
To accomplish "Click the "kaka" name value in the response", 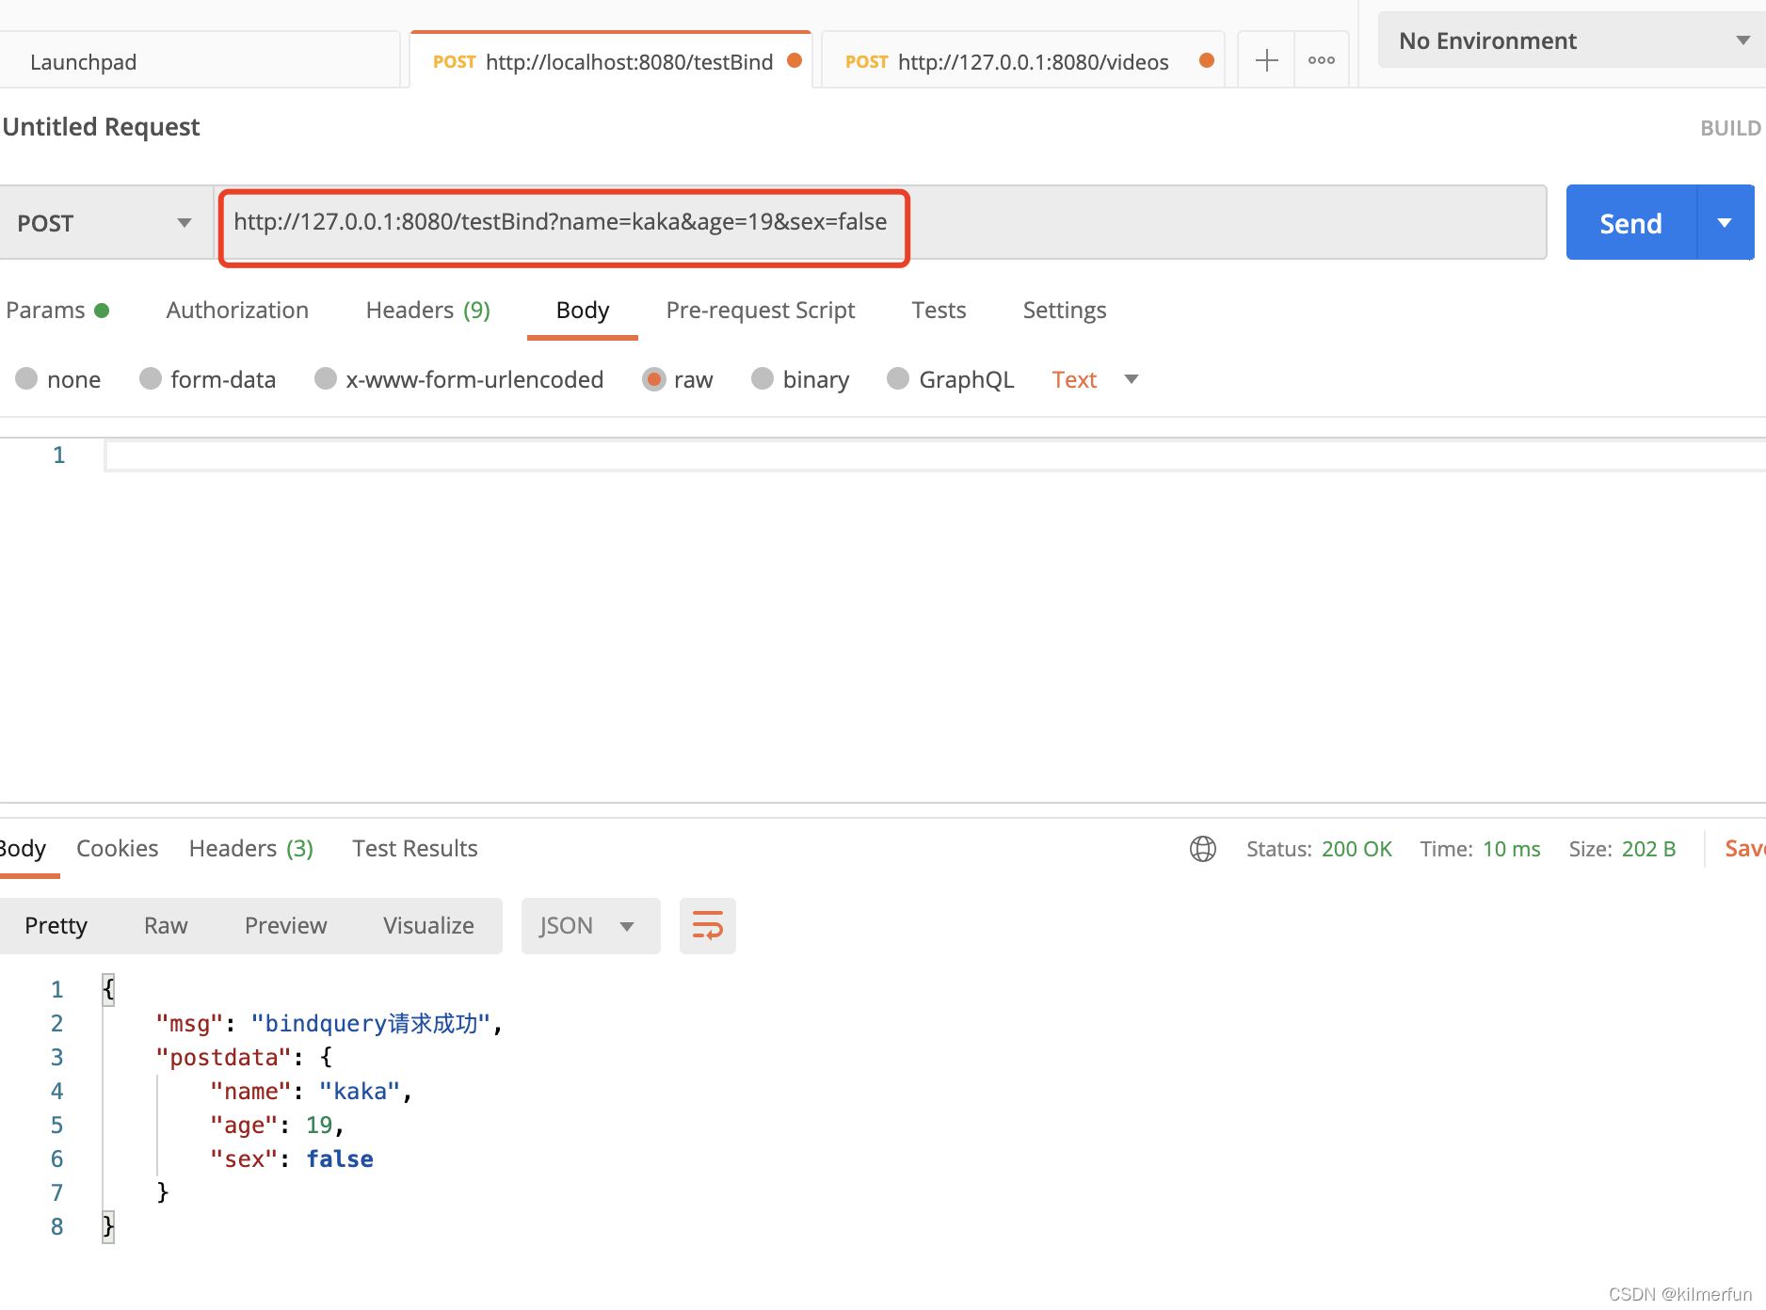I will click(x=360, y=1091).
